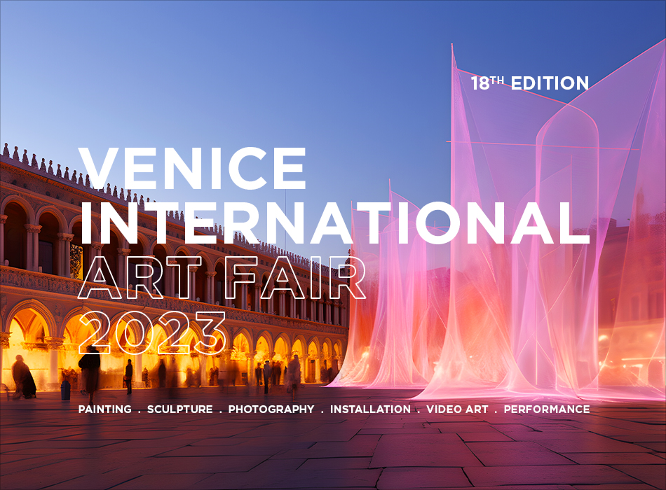666x490 pixels.
Task: Select the PHOTOGRAPHY category label
Action: (x=271, y=409)
